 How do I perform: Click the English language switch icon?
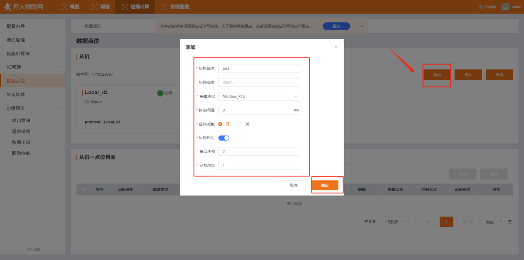(x=481, y=7)
